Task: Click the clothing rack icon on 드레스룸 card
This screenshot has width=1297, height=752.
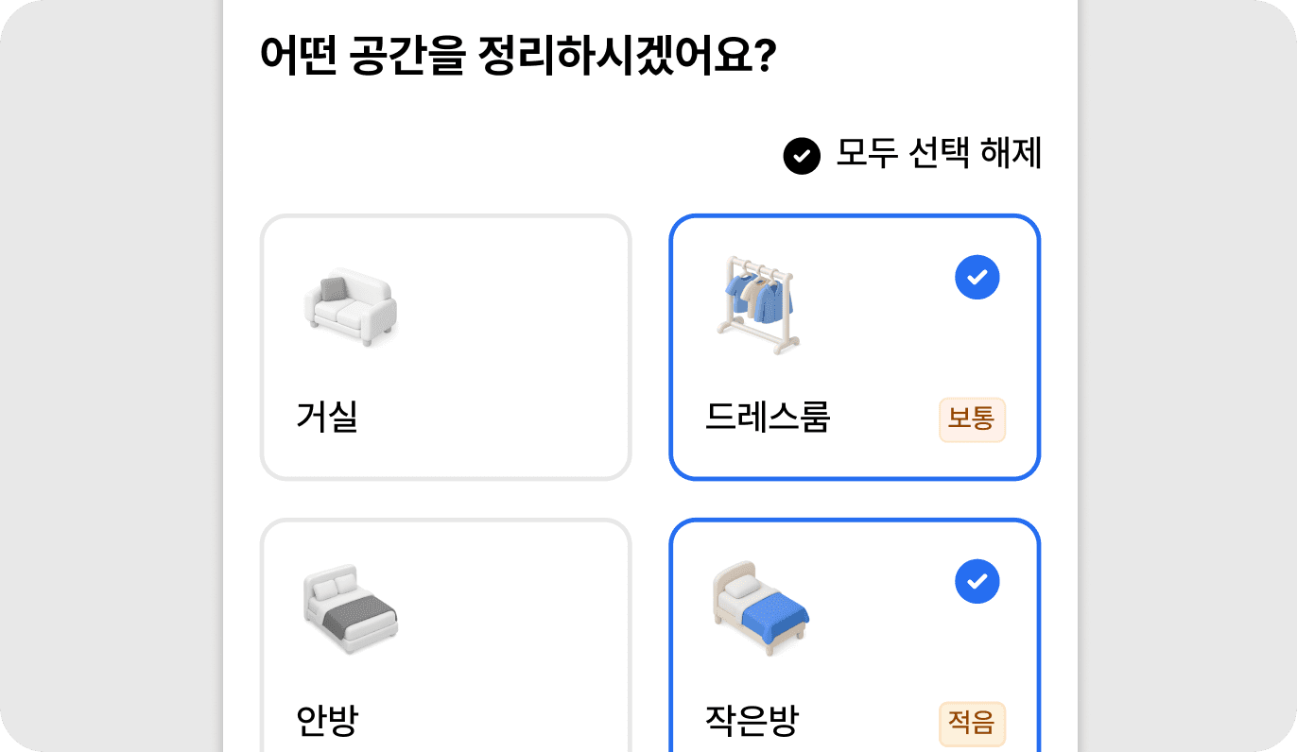Action: (759, 302)
